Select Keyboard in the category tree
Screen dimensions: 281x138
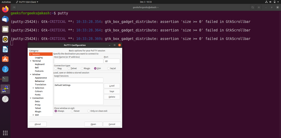[x=40, y=64]
